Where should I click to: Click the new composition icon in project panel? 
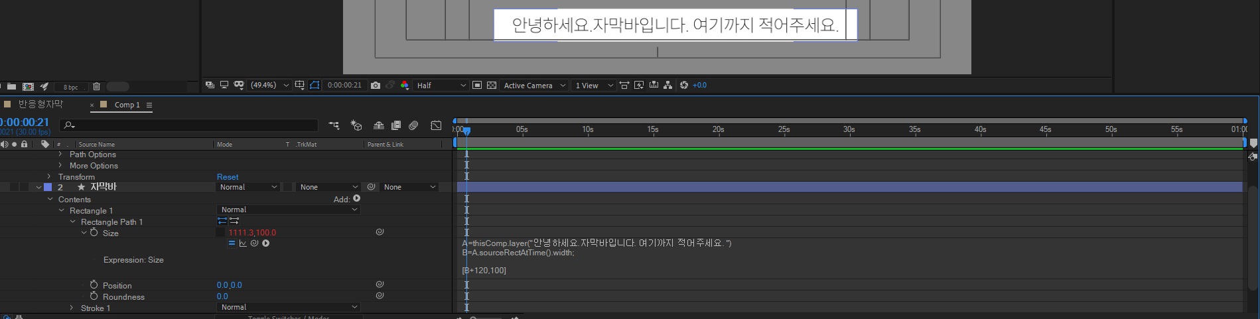point(28,87)
